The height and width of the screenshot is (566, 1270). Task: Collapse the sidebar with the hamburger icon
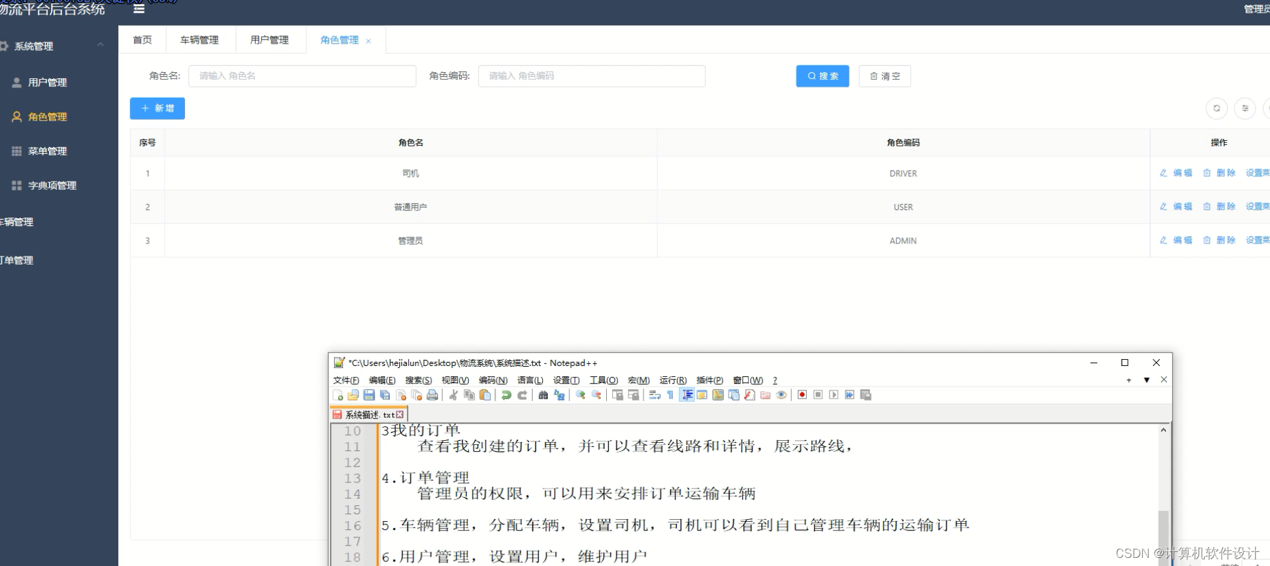point(139,9)
